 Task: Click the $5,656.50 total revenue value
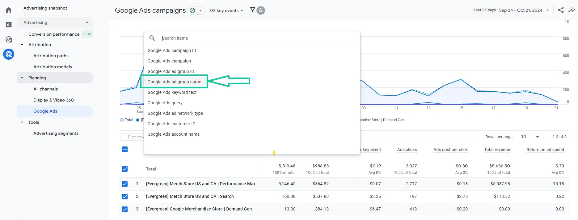pos(500,166)
